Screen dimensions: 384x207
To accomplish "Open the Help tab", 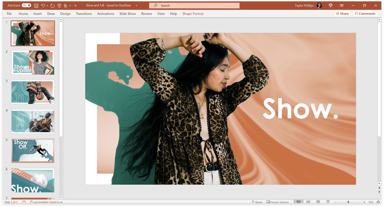I will coord(173,14).
